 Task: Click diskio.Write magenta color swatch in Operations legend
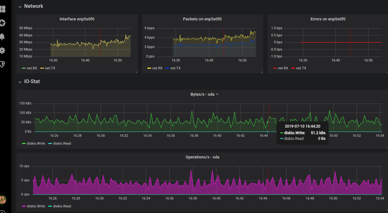pos(24,206)
